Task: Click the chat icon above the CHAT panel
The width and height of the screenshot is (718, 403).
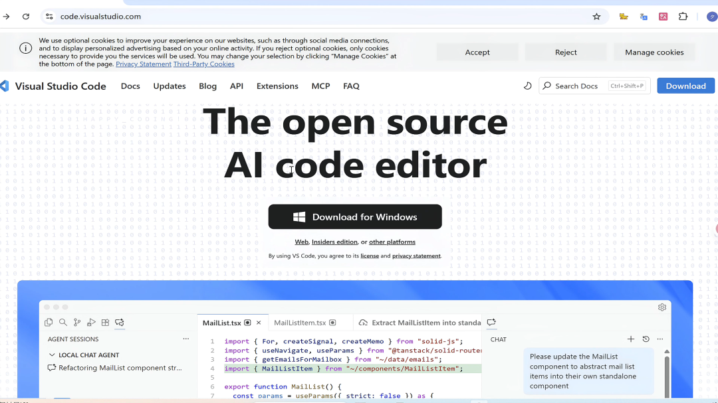Action: 491,323
